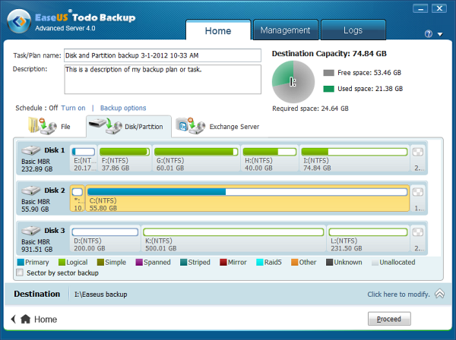Select Disk 2 drive icon
Screen dimensions: 456x340
click(x=31, y=190)
